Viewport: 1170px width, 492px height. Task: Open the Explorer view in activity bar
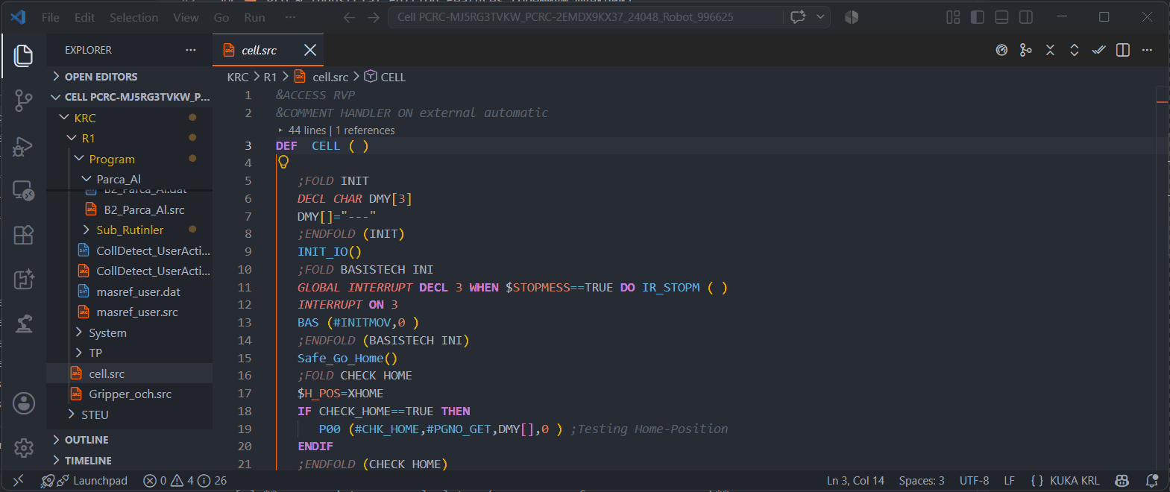pyautogui.click(x=24, y=56)
